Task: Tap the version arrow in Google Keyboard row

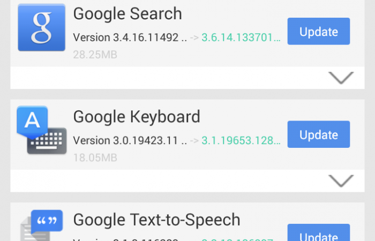Action: (194, 140)
